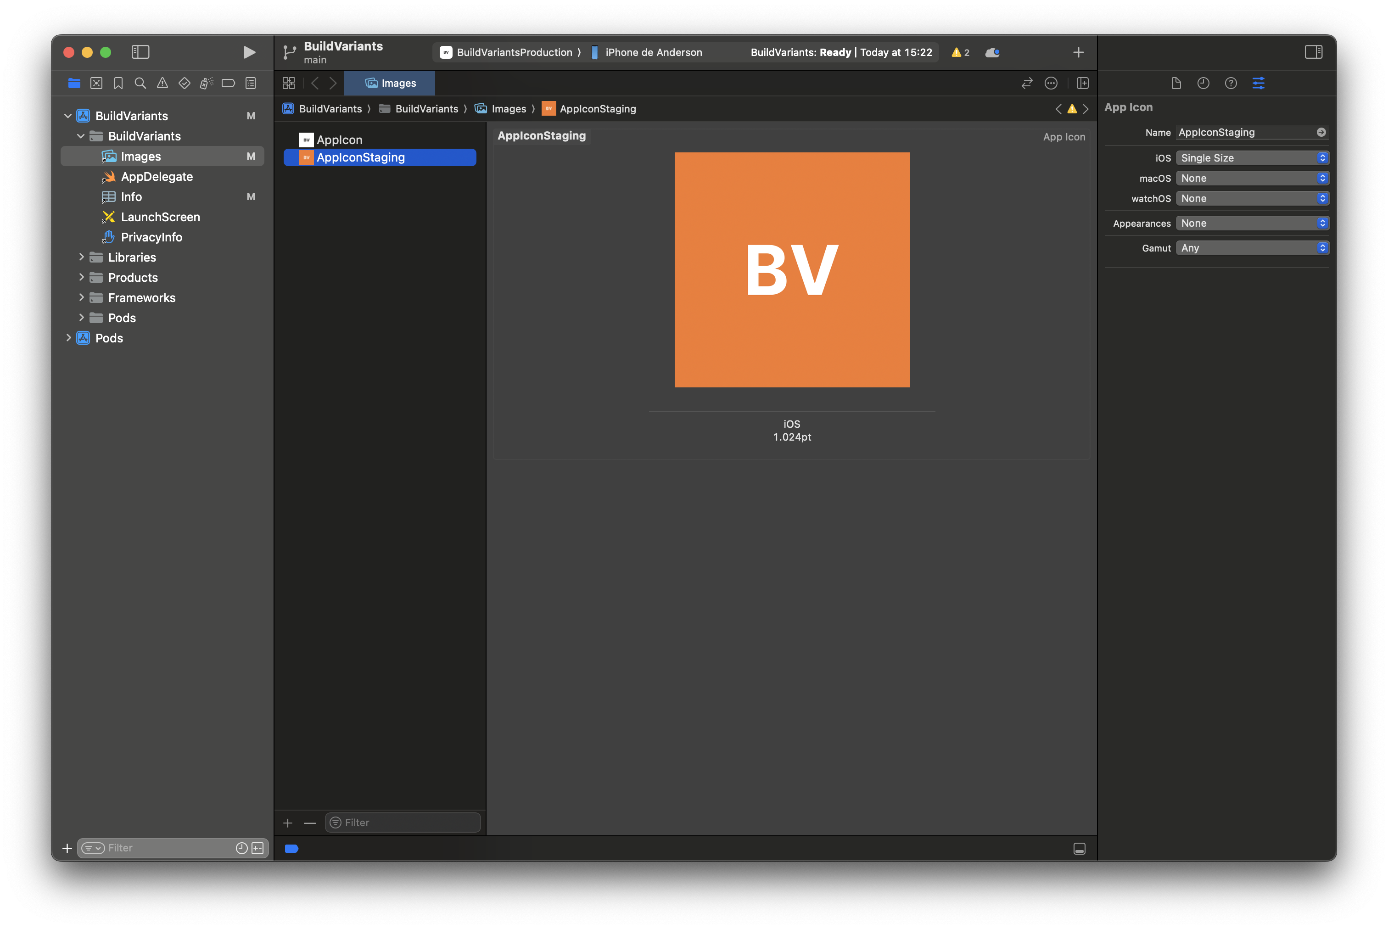Image resolution: width=1388 pixels, height=929 pixels.
Task: Show the Quick Help inspector
Action: click(x=1231, y=83)
